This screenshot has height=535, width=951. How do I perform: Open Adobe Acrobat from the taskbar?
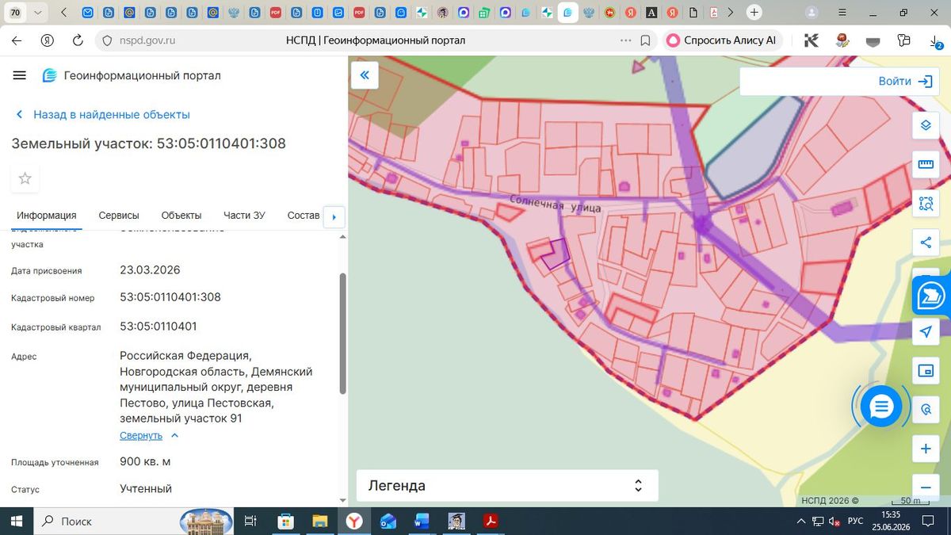pyautogui.click(x=491, y=521)
